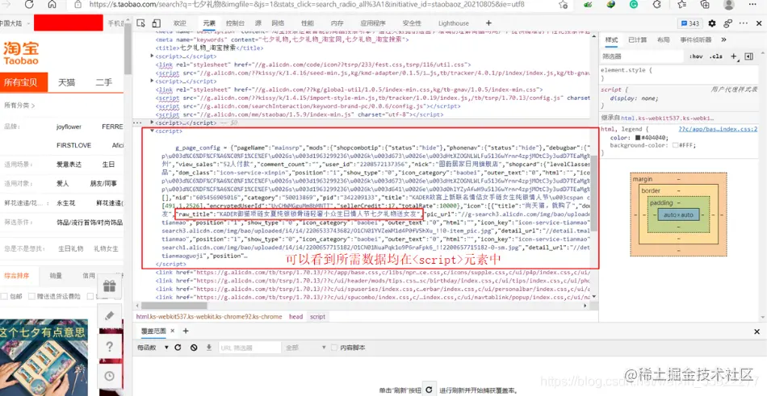This screenshot has width=767, height=396.
Task: Toggle the 内容脚本 checkbox
Action: point(334,348)
